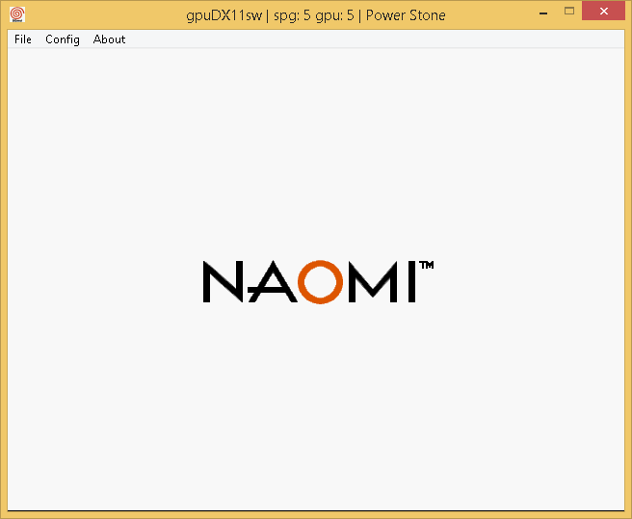
Task: Open the About menu
Action: click(x=109, y=39)
